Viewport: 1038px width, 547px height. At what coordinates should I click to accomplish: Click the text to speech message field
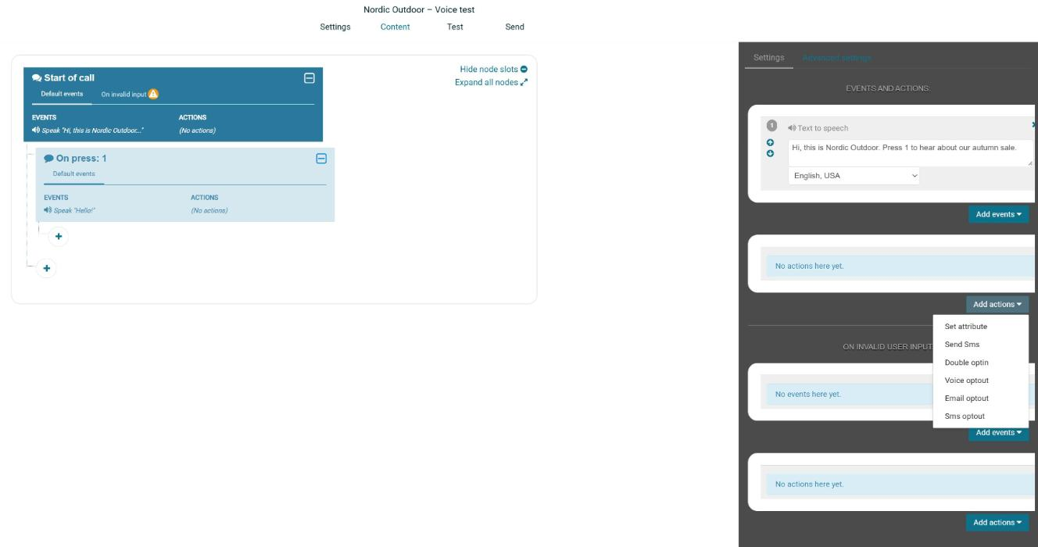click(911, 152)
